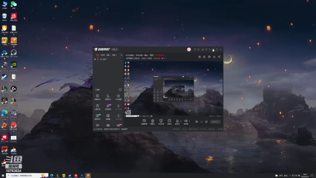316x178 pixels.
Task: Open Edge from the taskbar
Action: (52, 176)
